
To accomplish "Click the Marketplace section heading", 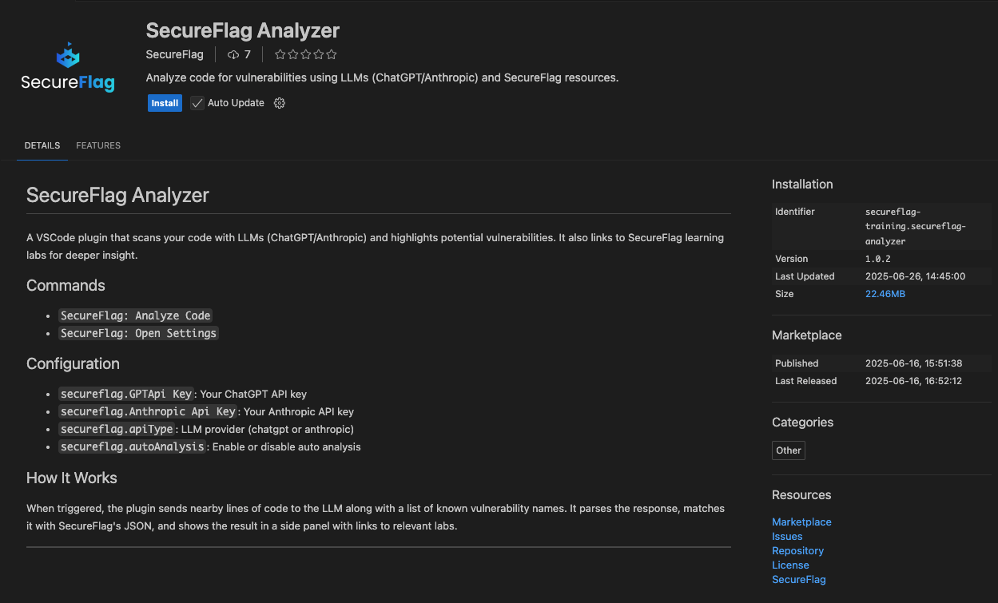I will pyautogui.click(x=807, y=335).
